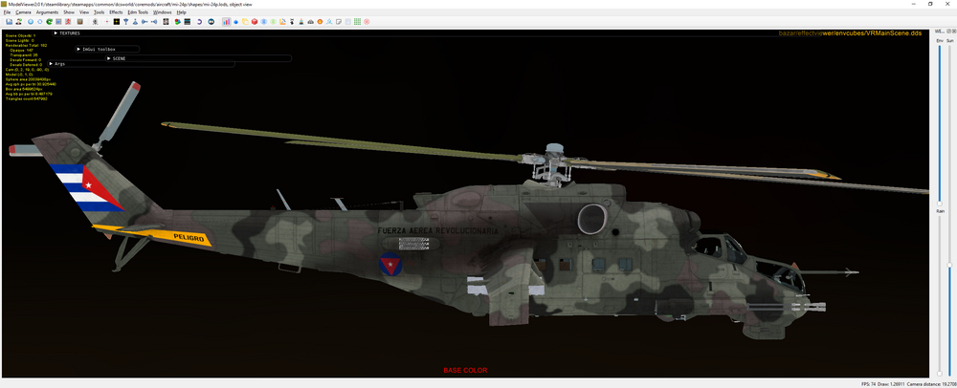Open the Edm Tools menu
Viewport: 957px width, 388px height.
pos(138,12)
